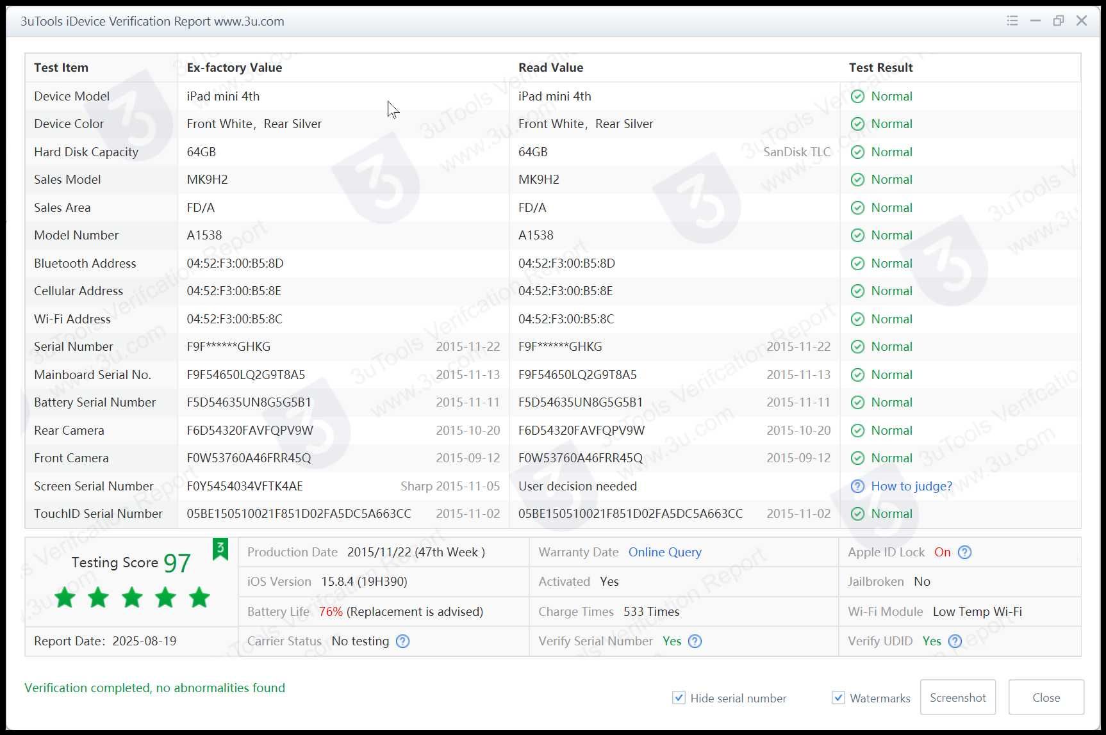Click the Jailbroken No value
The width and height of the screenshot is (1106, 735).
921,581
